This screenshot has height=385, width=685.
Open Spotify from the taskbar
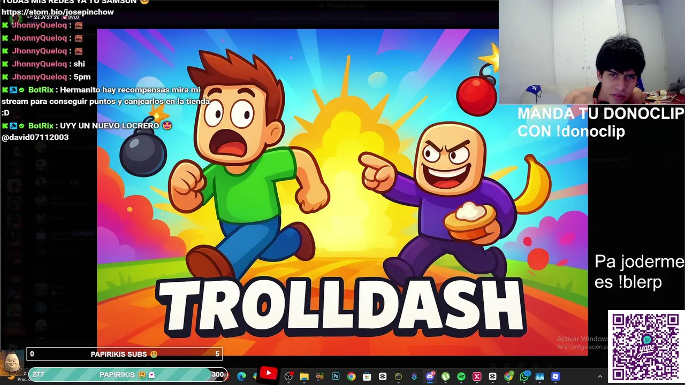point(461,376)
